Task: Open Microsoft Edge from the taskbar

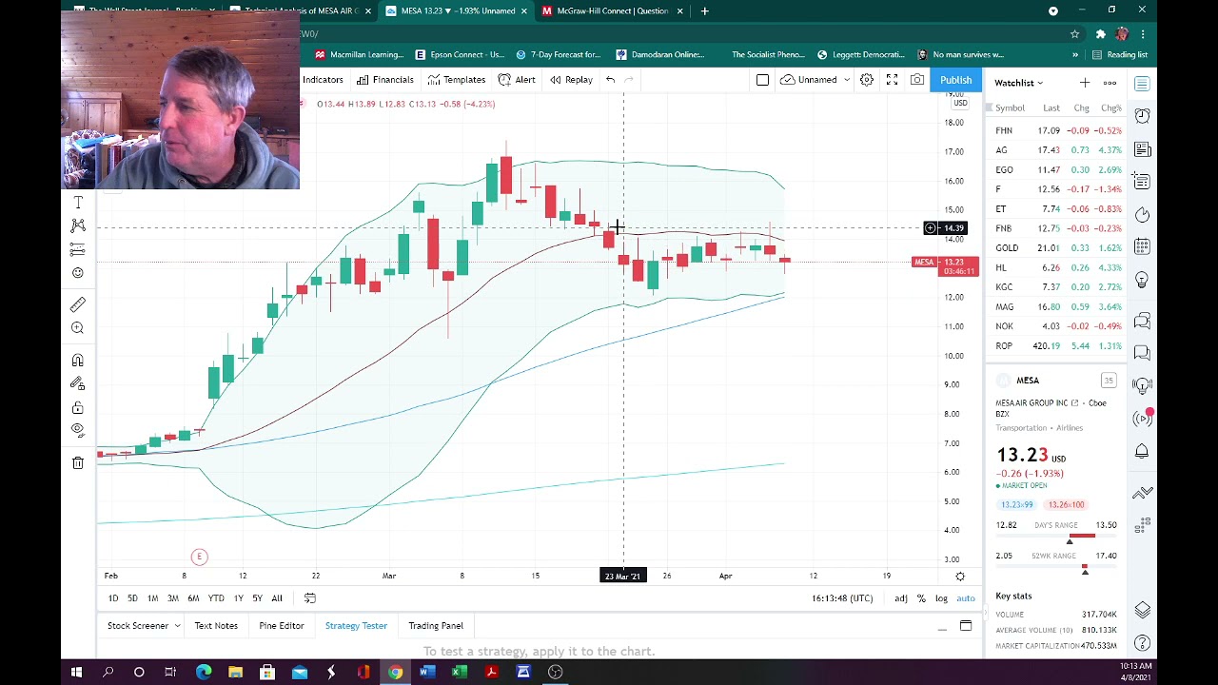Action: tap(204, 673)
